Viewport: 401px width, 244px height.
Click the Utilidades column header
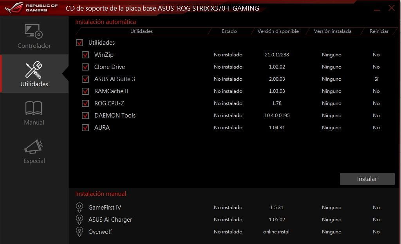pos(141,31)
